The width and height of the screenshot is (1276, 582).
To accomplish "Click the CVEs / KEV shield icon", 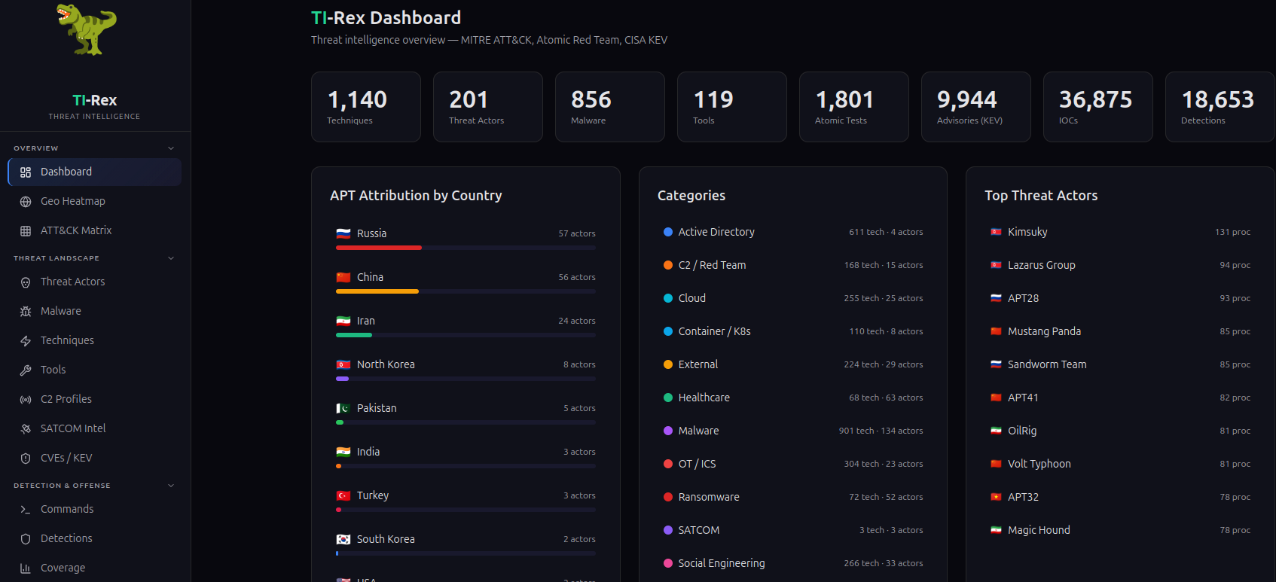I will coord(26,459).
